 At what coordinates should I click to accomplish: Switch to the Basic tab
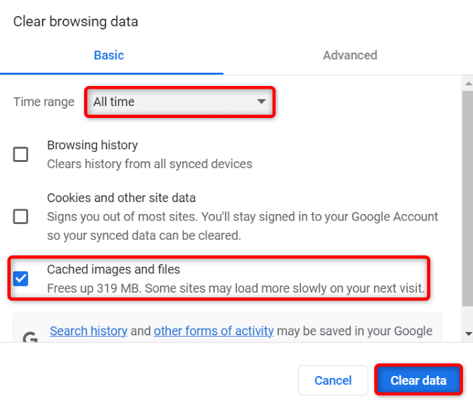[x=109, y=55]
